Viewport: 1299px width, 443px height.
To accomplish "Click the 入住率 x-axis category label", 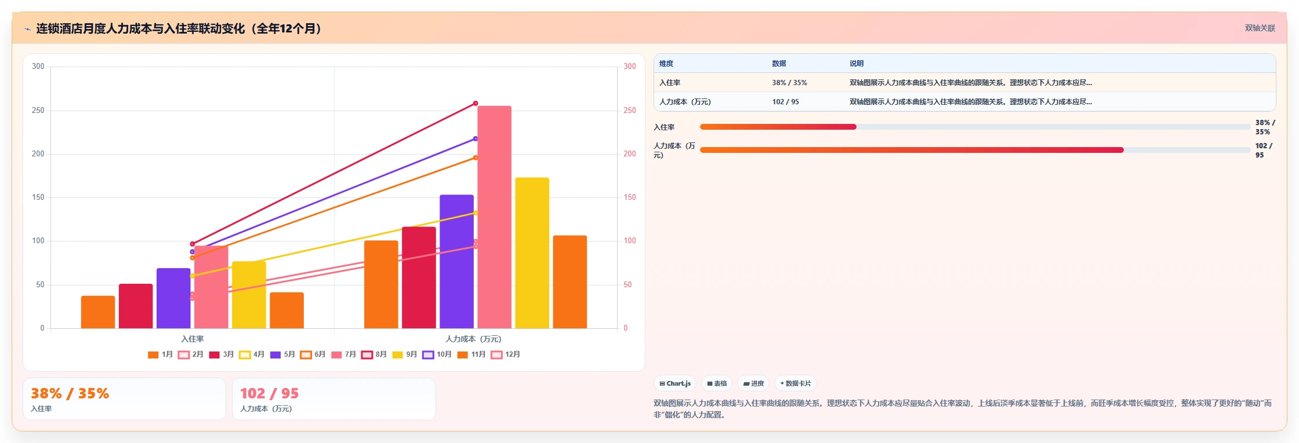I will (193, 339).
